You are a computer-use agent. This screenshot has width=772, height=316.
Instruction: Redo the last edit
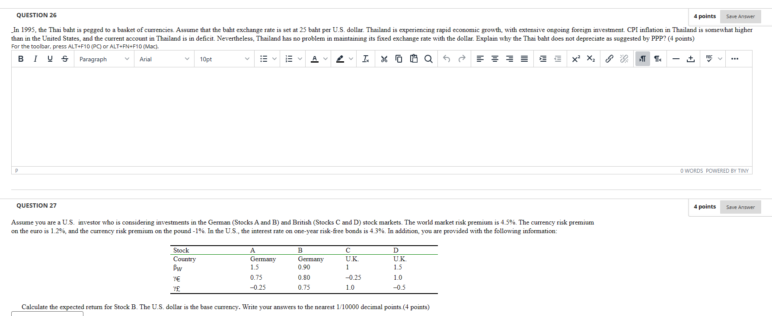(x=462, y=59)
